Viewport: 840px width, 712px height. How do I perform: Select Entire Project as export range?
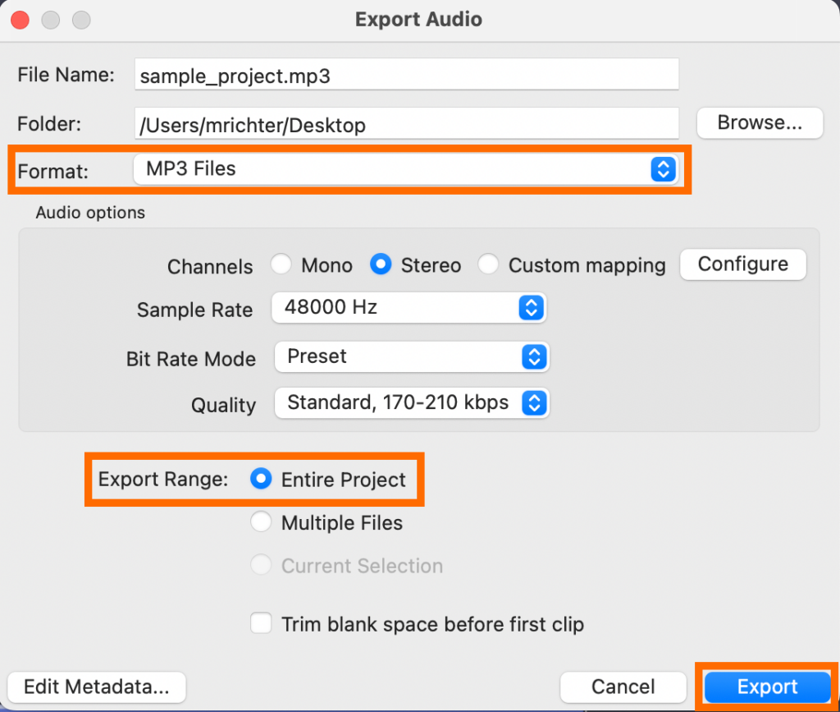[x=261, y=480]
